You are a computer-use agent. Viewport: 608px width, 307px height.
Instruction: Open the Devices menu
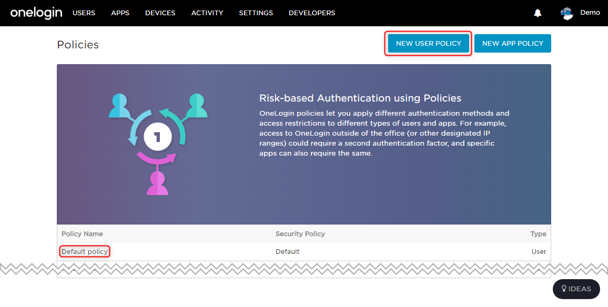[160, 13]
